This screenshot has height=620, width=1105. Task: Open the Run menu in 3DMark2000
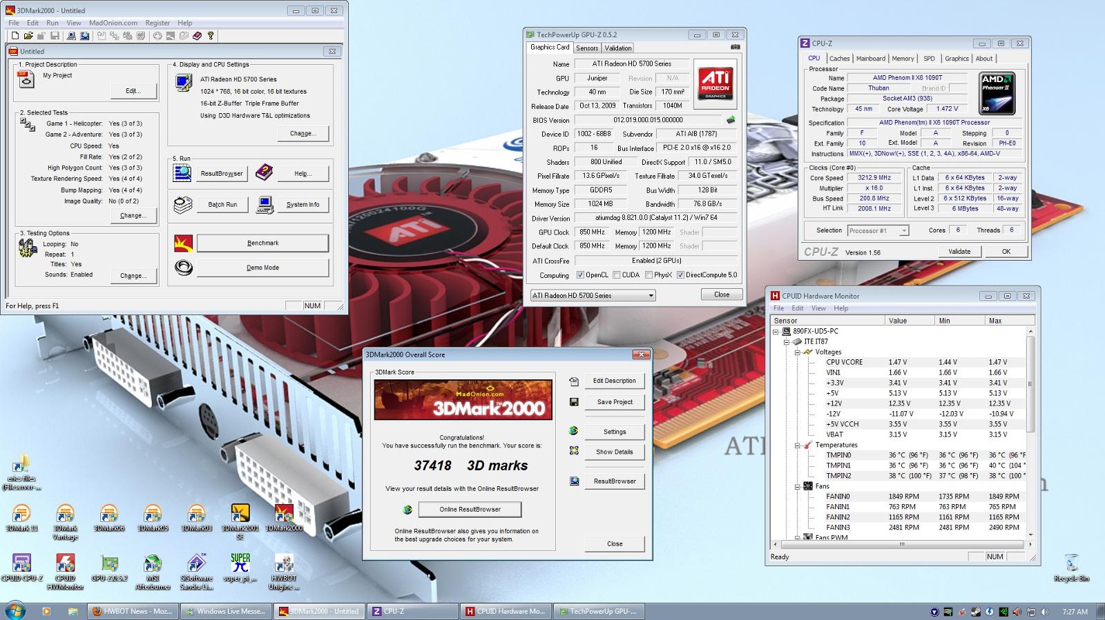(x=52, y=23)
